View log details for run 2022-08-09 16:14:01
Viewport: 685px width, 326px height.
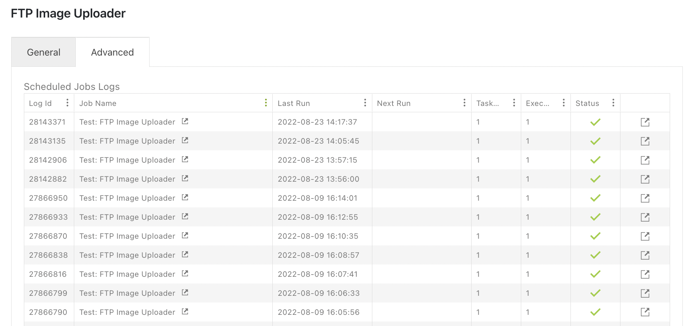click(645, 198)
